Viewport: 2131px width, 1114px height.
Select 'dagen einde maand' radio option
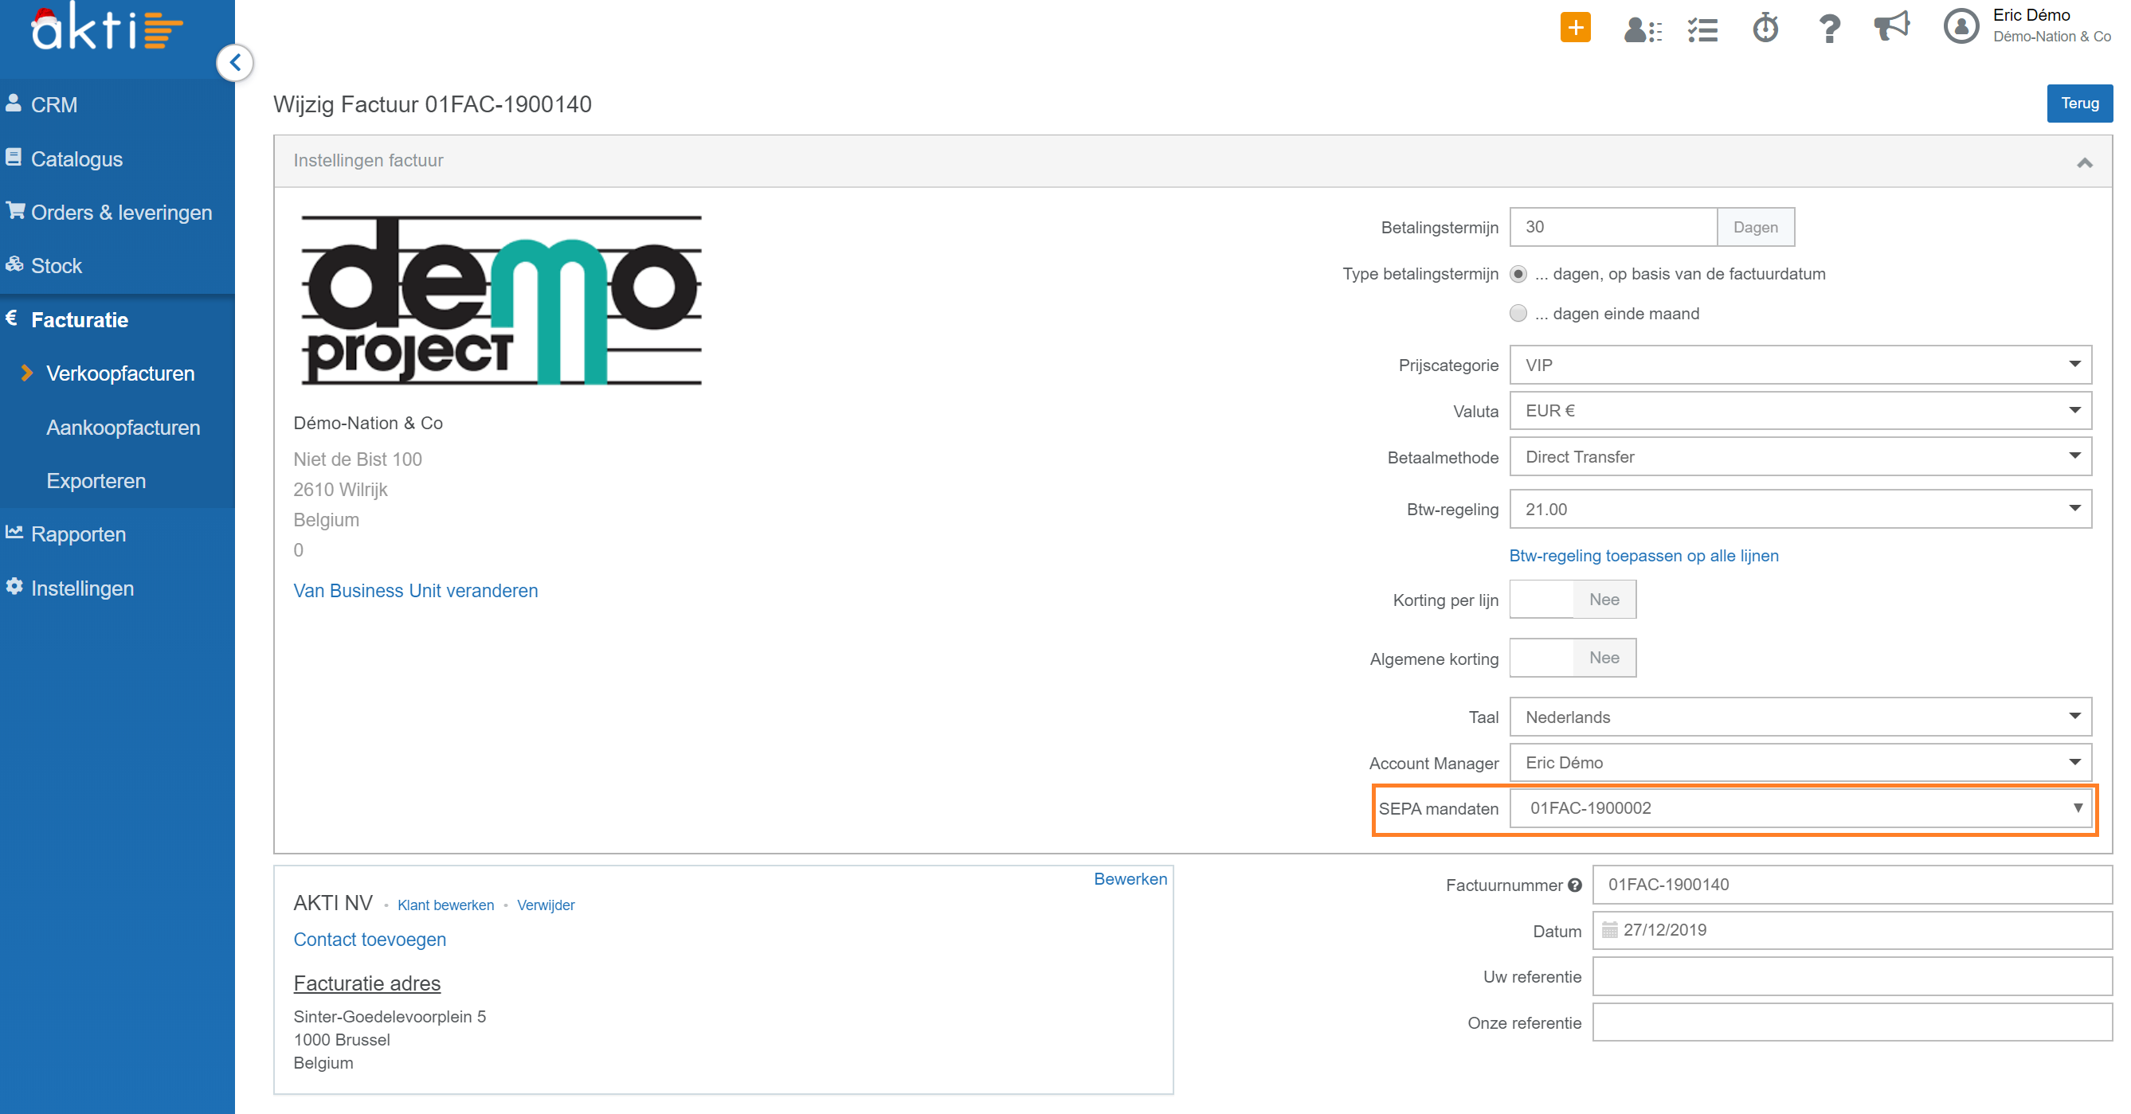pos(1518,314)
